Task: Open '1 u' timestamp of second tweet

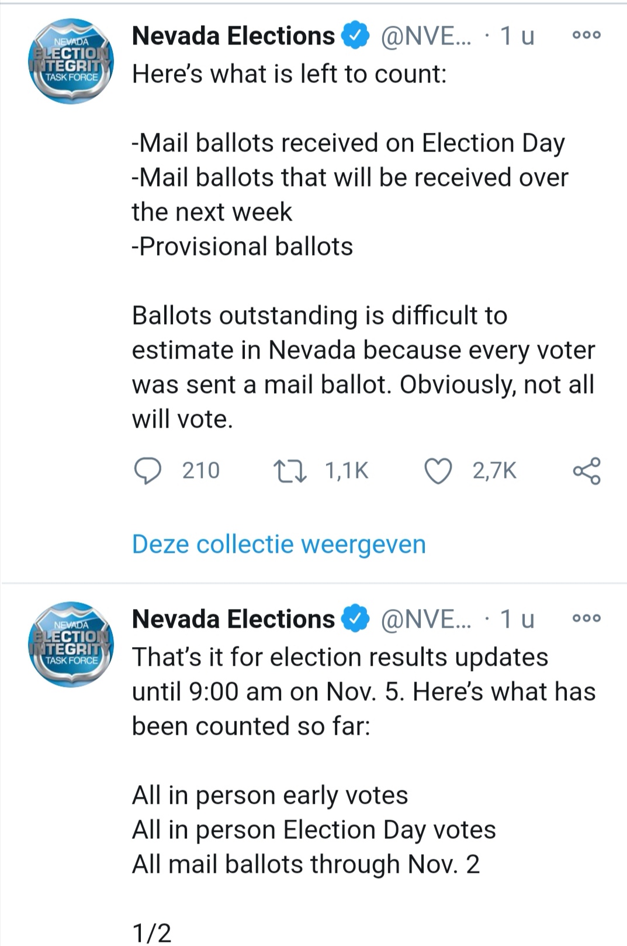Action: [517, 619]
